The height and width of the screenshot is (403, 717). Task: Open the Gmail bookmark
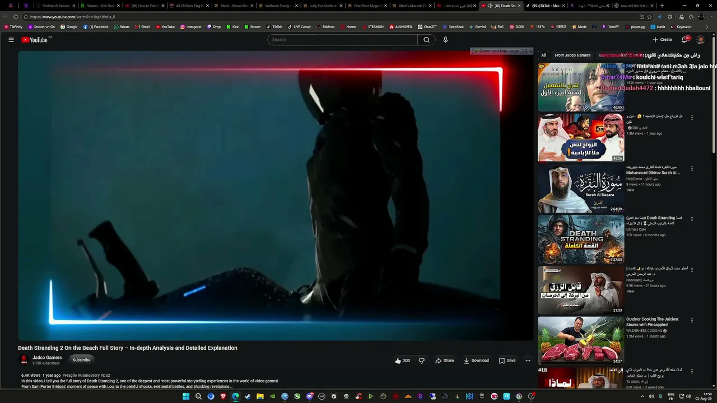pyautogui.click(x=142, y=27)
